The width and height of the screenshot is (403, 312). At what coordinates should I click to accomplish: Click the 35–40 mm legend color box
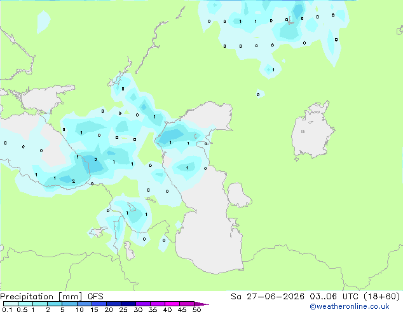(157, 304)
